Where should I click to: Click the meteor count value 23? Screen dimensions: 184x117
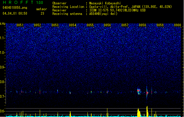point(42,13)
